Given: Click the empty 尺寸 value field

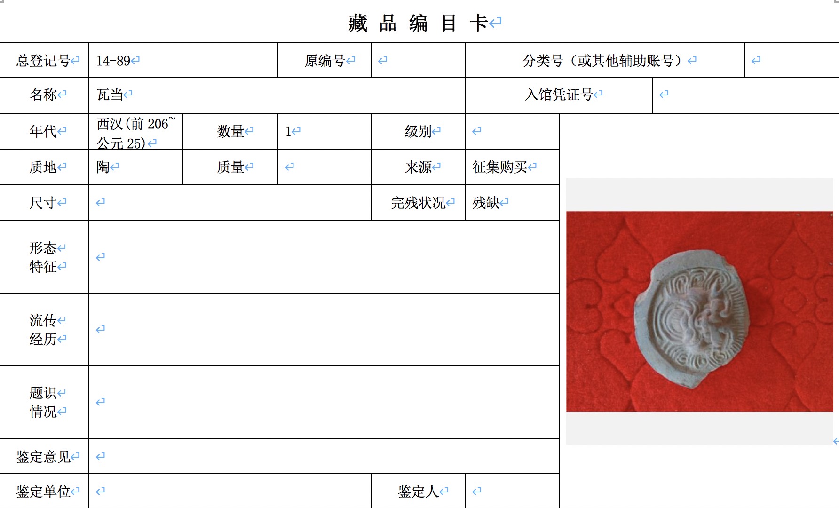Looking at the screenshot, I should pos(230,203).
